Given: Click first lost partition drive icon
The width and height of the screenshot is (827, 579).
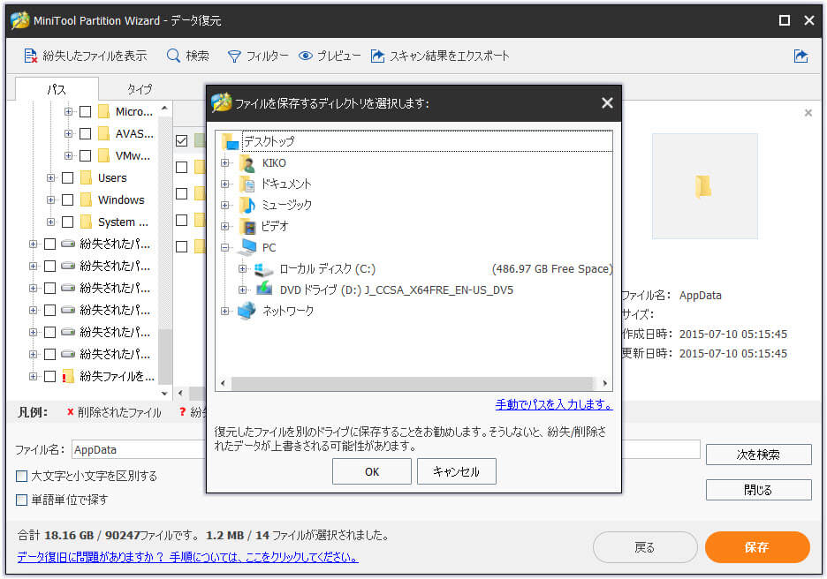Looking at the screenshot, I should point(68,244).
